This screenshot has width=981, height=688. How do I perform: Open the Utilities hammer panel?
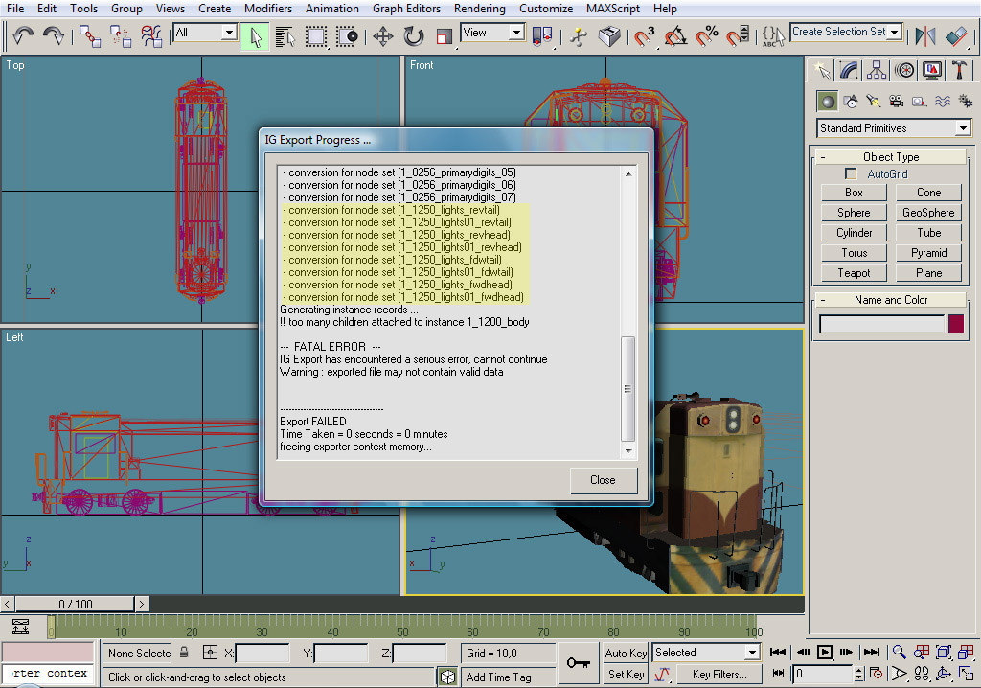tap(959, 70)
